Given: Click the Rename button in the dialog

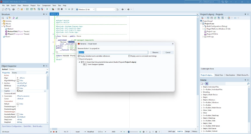Looking at the screenshot, I should [x=155, y=52].
